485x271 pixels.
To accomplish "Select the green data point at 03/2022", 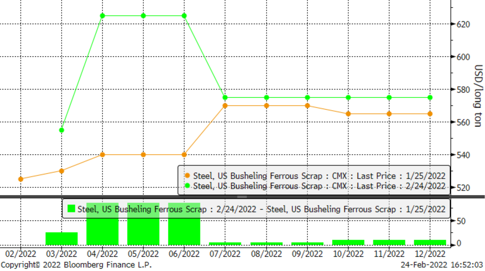I will tap(62, 130).
